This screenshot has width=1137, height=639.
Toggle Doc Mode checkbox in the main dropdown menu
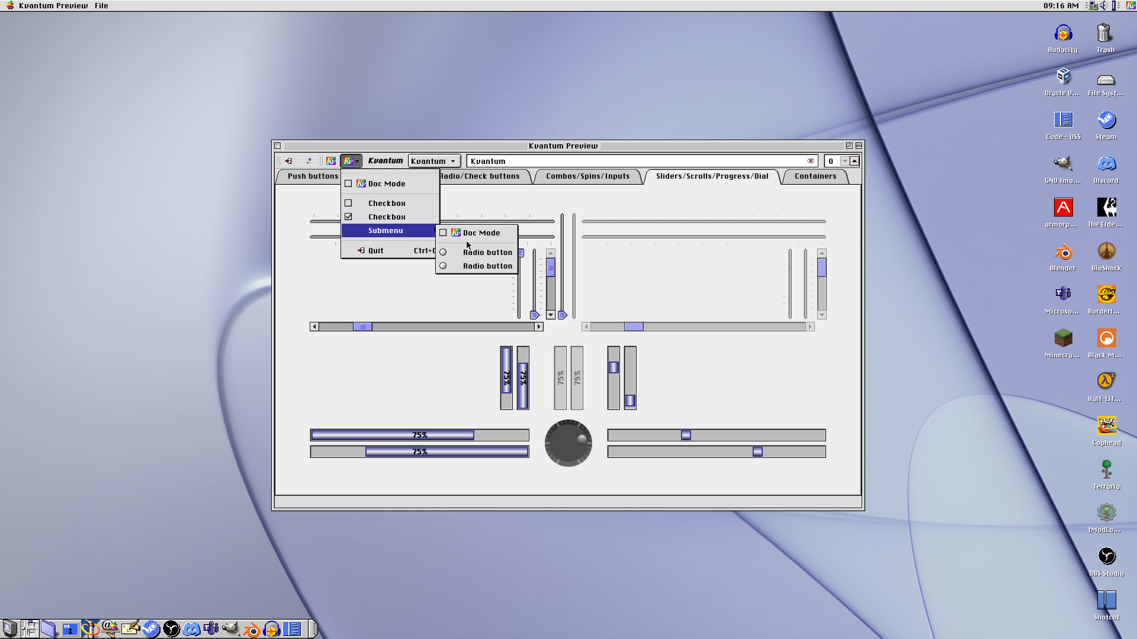(x=390, y=184)
